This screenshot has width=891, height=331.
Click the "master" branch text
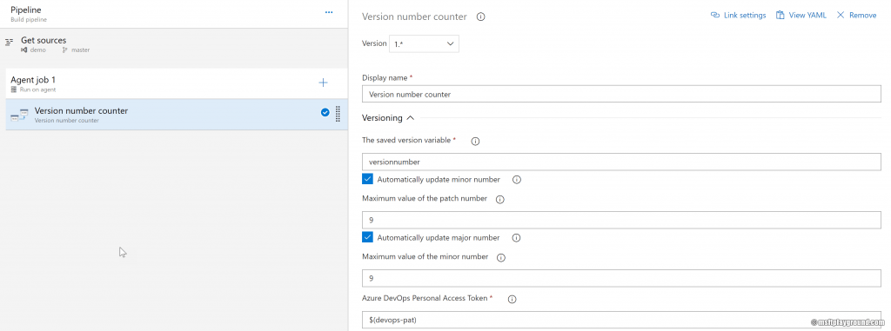point(81,50)
